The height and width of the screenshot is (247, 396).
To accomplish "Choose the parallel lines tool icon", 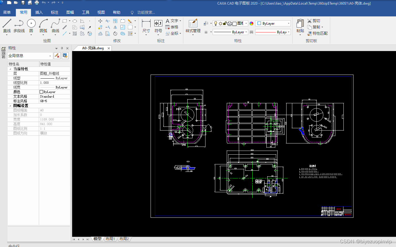I will tap(65, 27).
